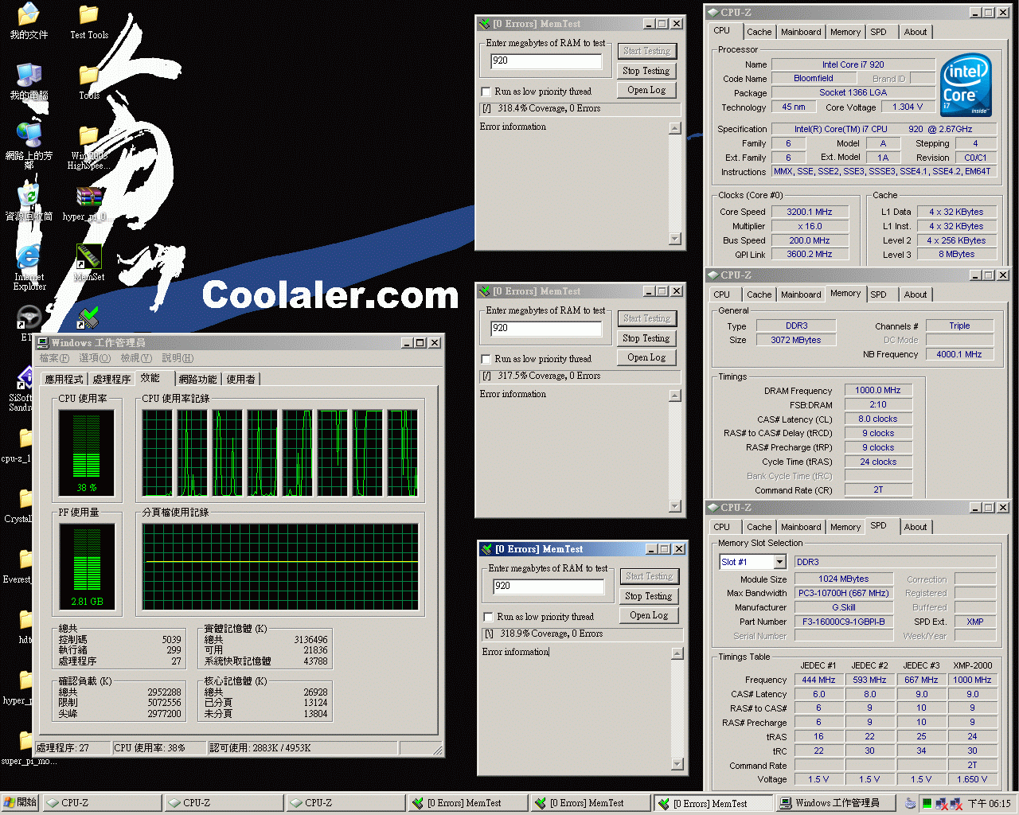Switch to second CPU-Z taskbar button
1019x815 pixels.
(224, 803)
